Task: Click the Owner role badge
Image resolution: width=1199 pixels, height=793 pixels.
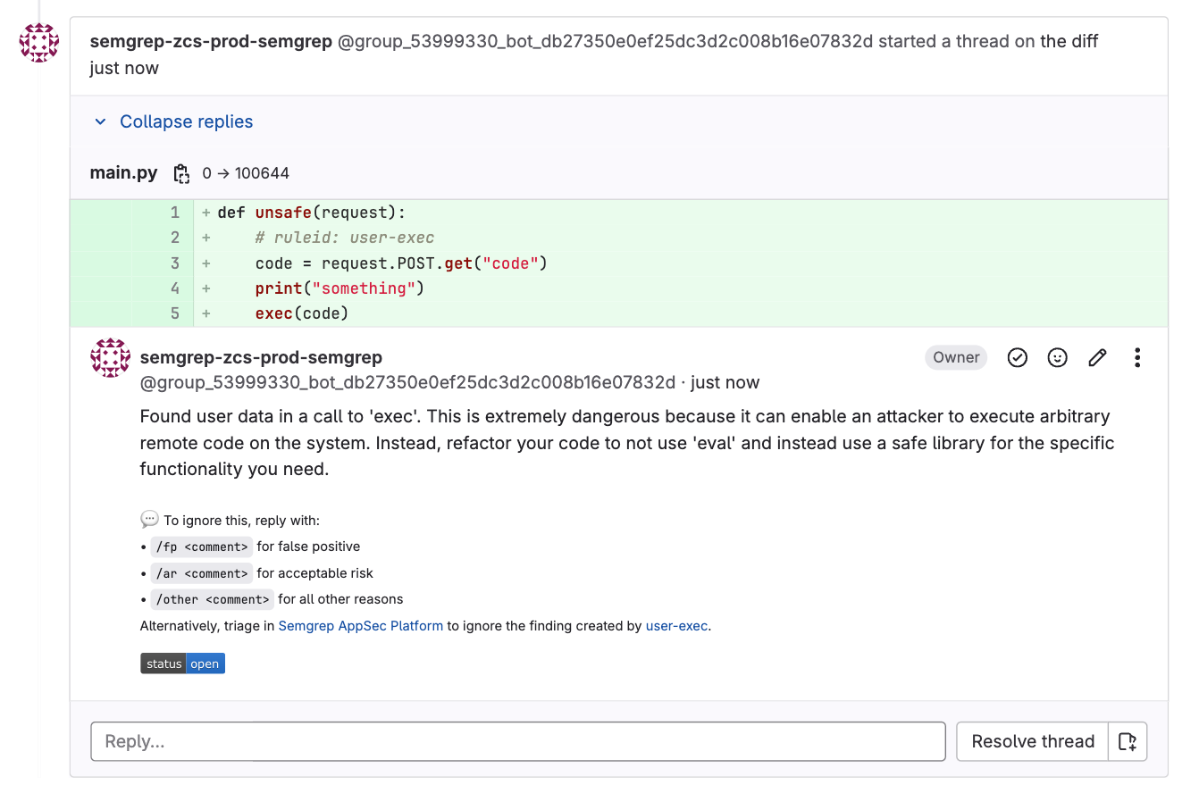Action: coord(956,357)
